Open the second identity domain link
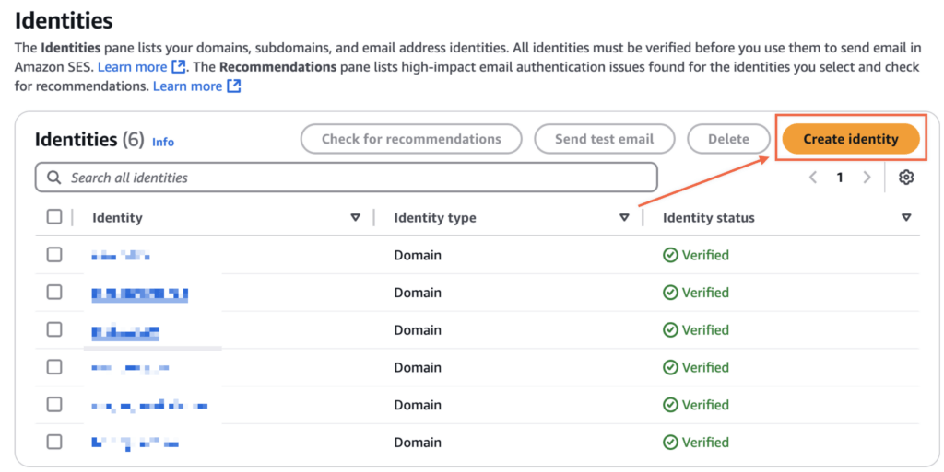This screenshot has height=472, width=944. pos(140,294)
